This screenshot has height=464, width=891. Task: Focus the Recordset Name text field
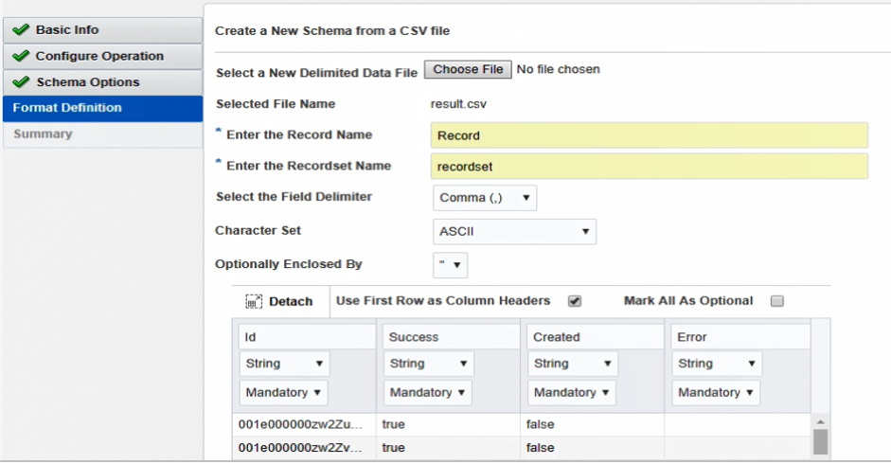[x=649, y=166]
